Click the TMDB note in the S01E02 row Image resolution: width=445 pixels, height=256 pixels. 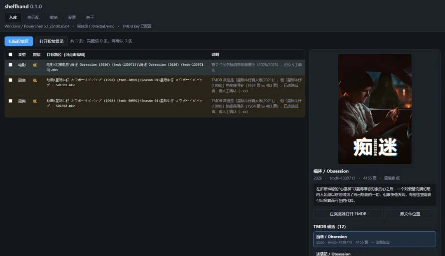pos(257,106)
